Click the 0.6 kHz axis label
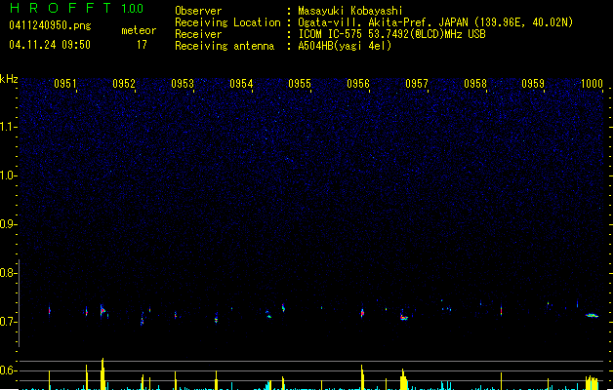This screenshot has width=614, height=390. point(9,370)
